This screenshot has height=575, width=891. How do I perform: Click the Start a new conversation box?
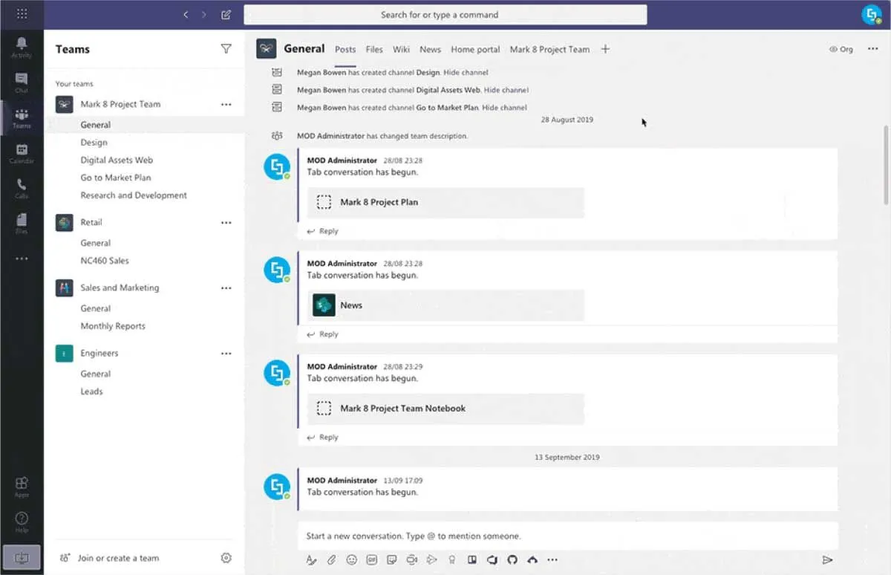pos(568,536)
